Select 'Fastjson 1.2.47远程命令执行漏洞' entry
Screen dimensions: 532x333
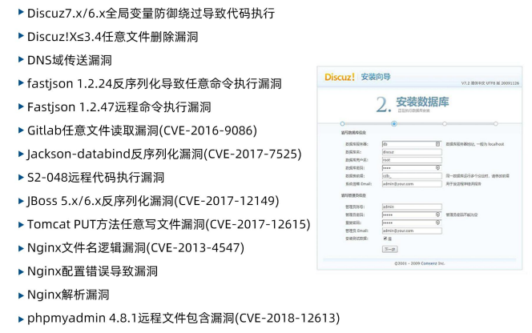point(119,107)
